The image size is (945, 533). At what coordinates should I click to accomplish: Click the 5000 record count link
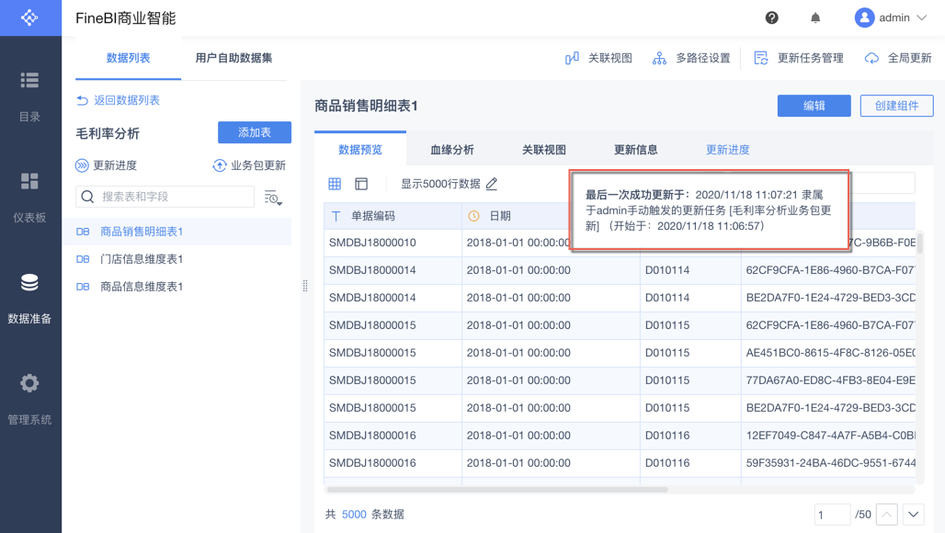coord(354,515)
